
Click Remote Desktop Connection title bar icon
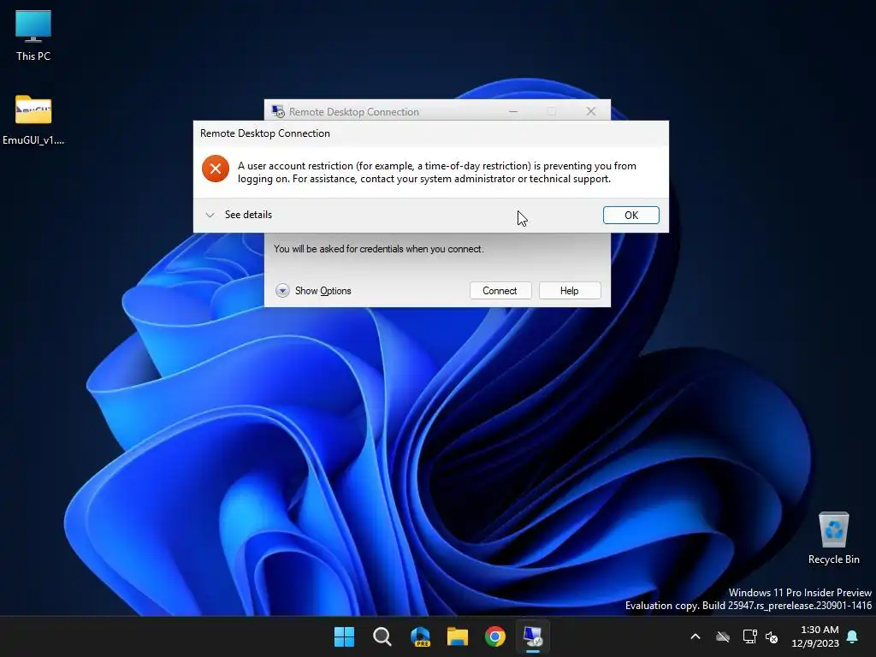click(278, 111)
